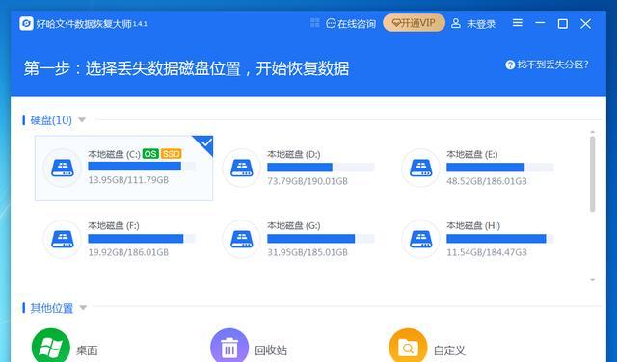
Task: Click label 本地磁盘 (G:)
Action: pos(293,225)
